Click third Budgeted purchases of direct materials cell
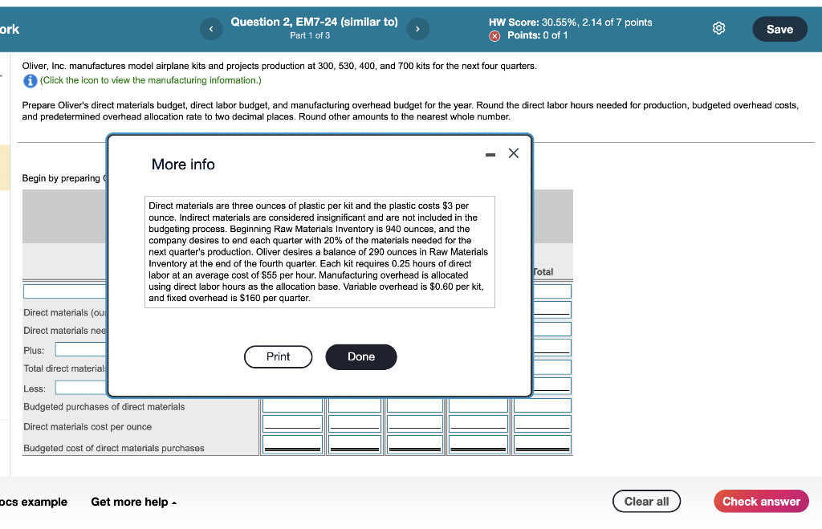Image resolution: width=822 pixels, height=529 pixels. 415,405
